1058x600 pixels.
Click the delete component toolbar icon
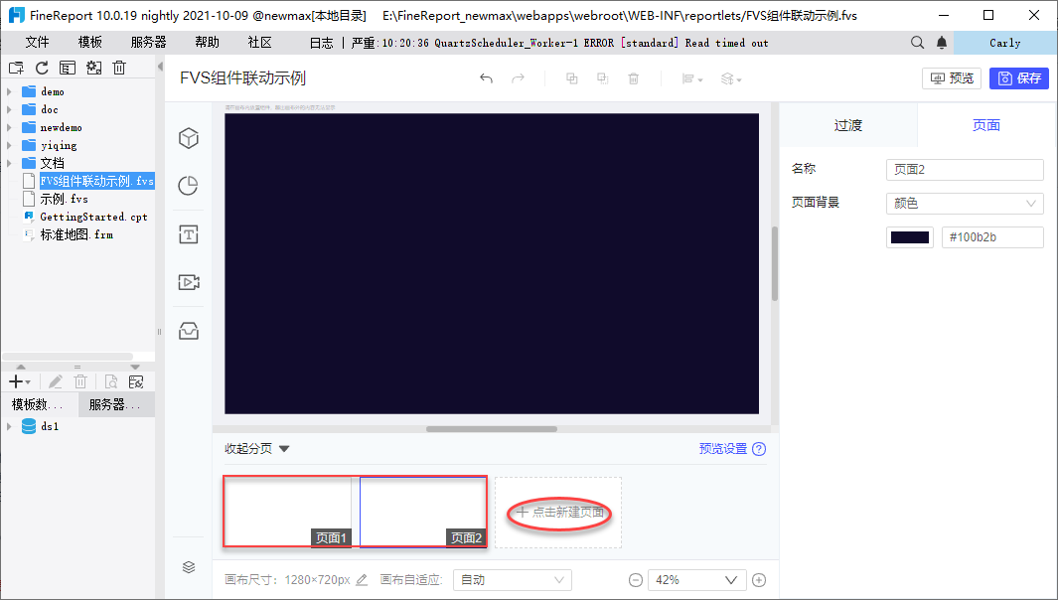pos(634,78)
